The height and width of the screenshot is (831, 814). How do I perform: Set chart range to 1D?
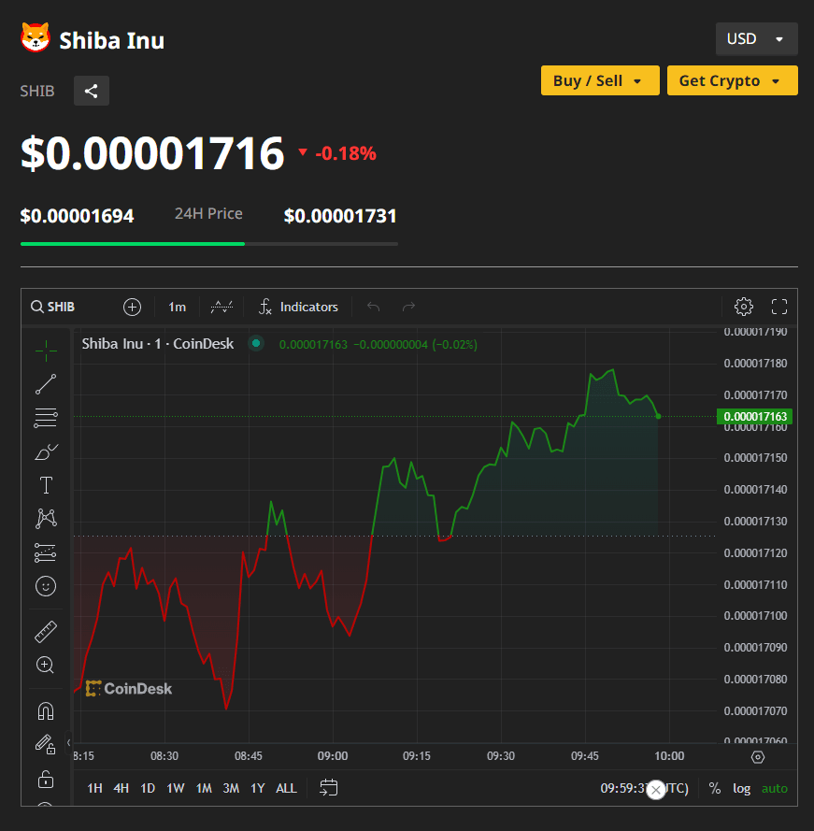[x=148, y=788]
